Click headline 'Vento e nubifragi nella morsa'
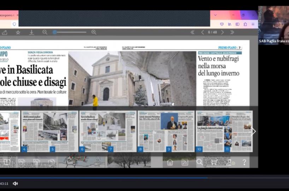The image size is (289, 191). click(218, 62)
